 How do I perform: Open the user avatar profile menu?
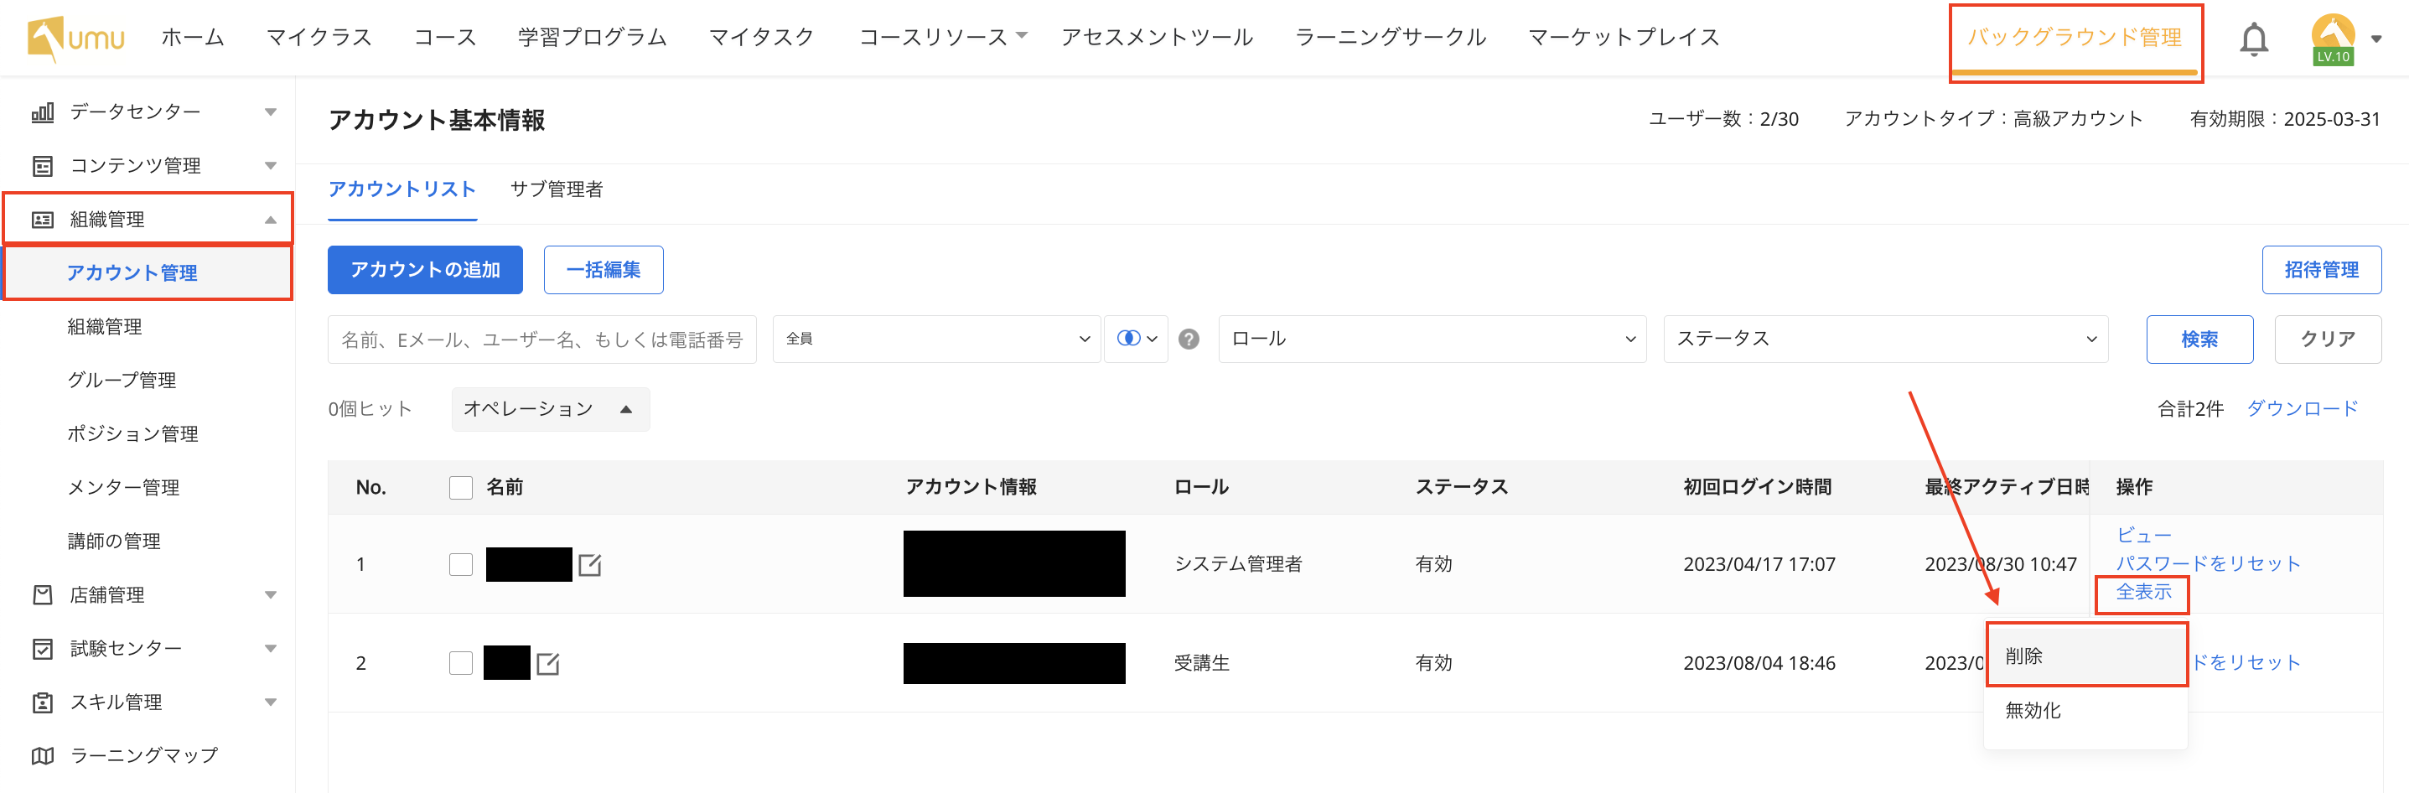(2333, 39)
